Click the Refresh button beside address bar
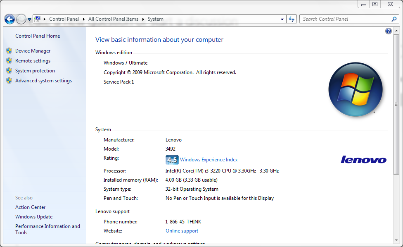 (292, 19)
